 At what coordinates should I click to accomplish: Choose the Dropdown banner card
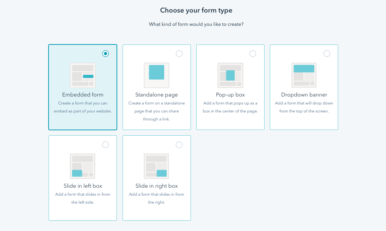point(304,87)
